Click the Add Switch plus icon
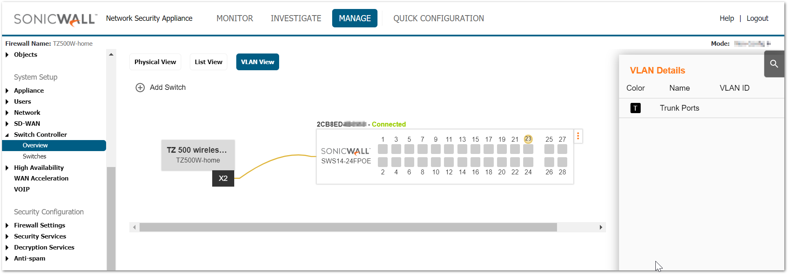Viewport: 788px width, 274px height. [140, 88]
